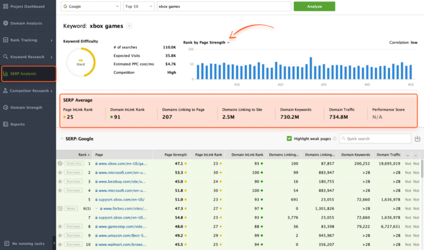Open Keyword Research menu item
424x250 pixels.
(27, 57)
